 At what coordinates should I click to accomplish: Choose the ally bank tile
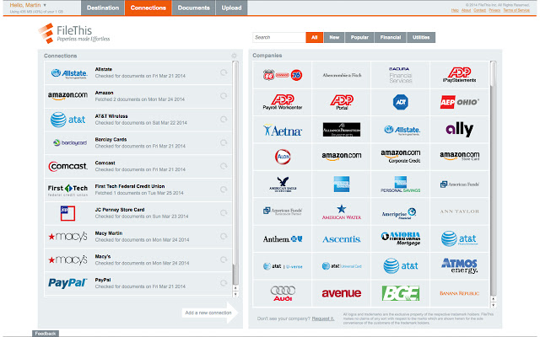[460, 130]
